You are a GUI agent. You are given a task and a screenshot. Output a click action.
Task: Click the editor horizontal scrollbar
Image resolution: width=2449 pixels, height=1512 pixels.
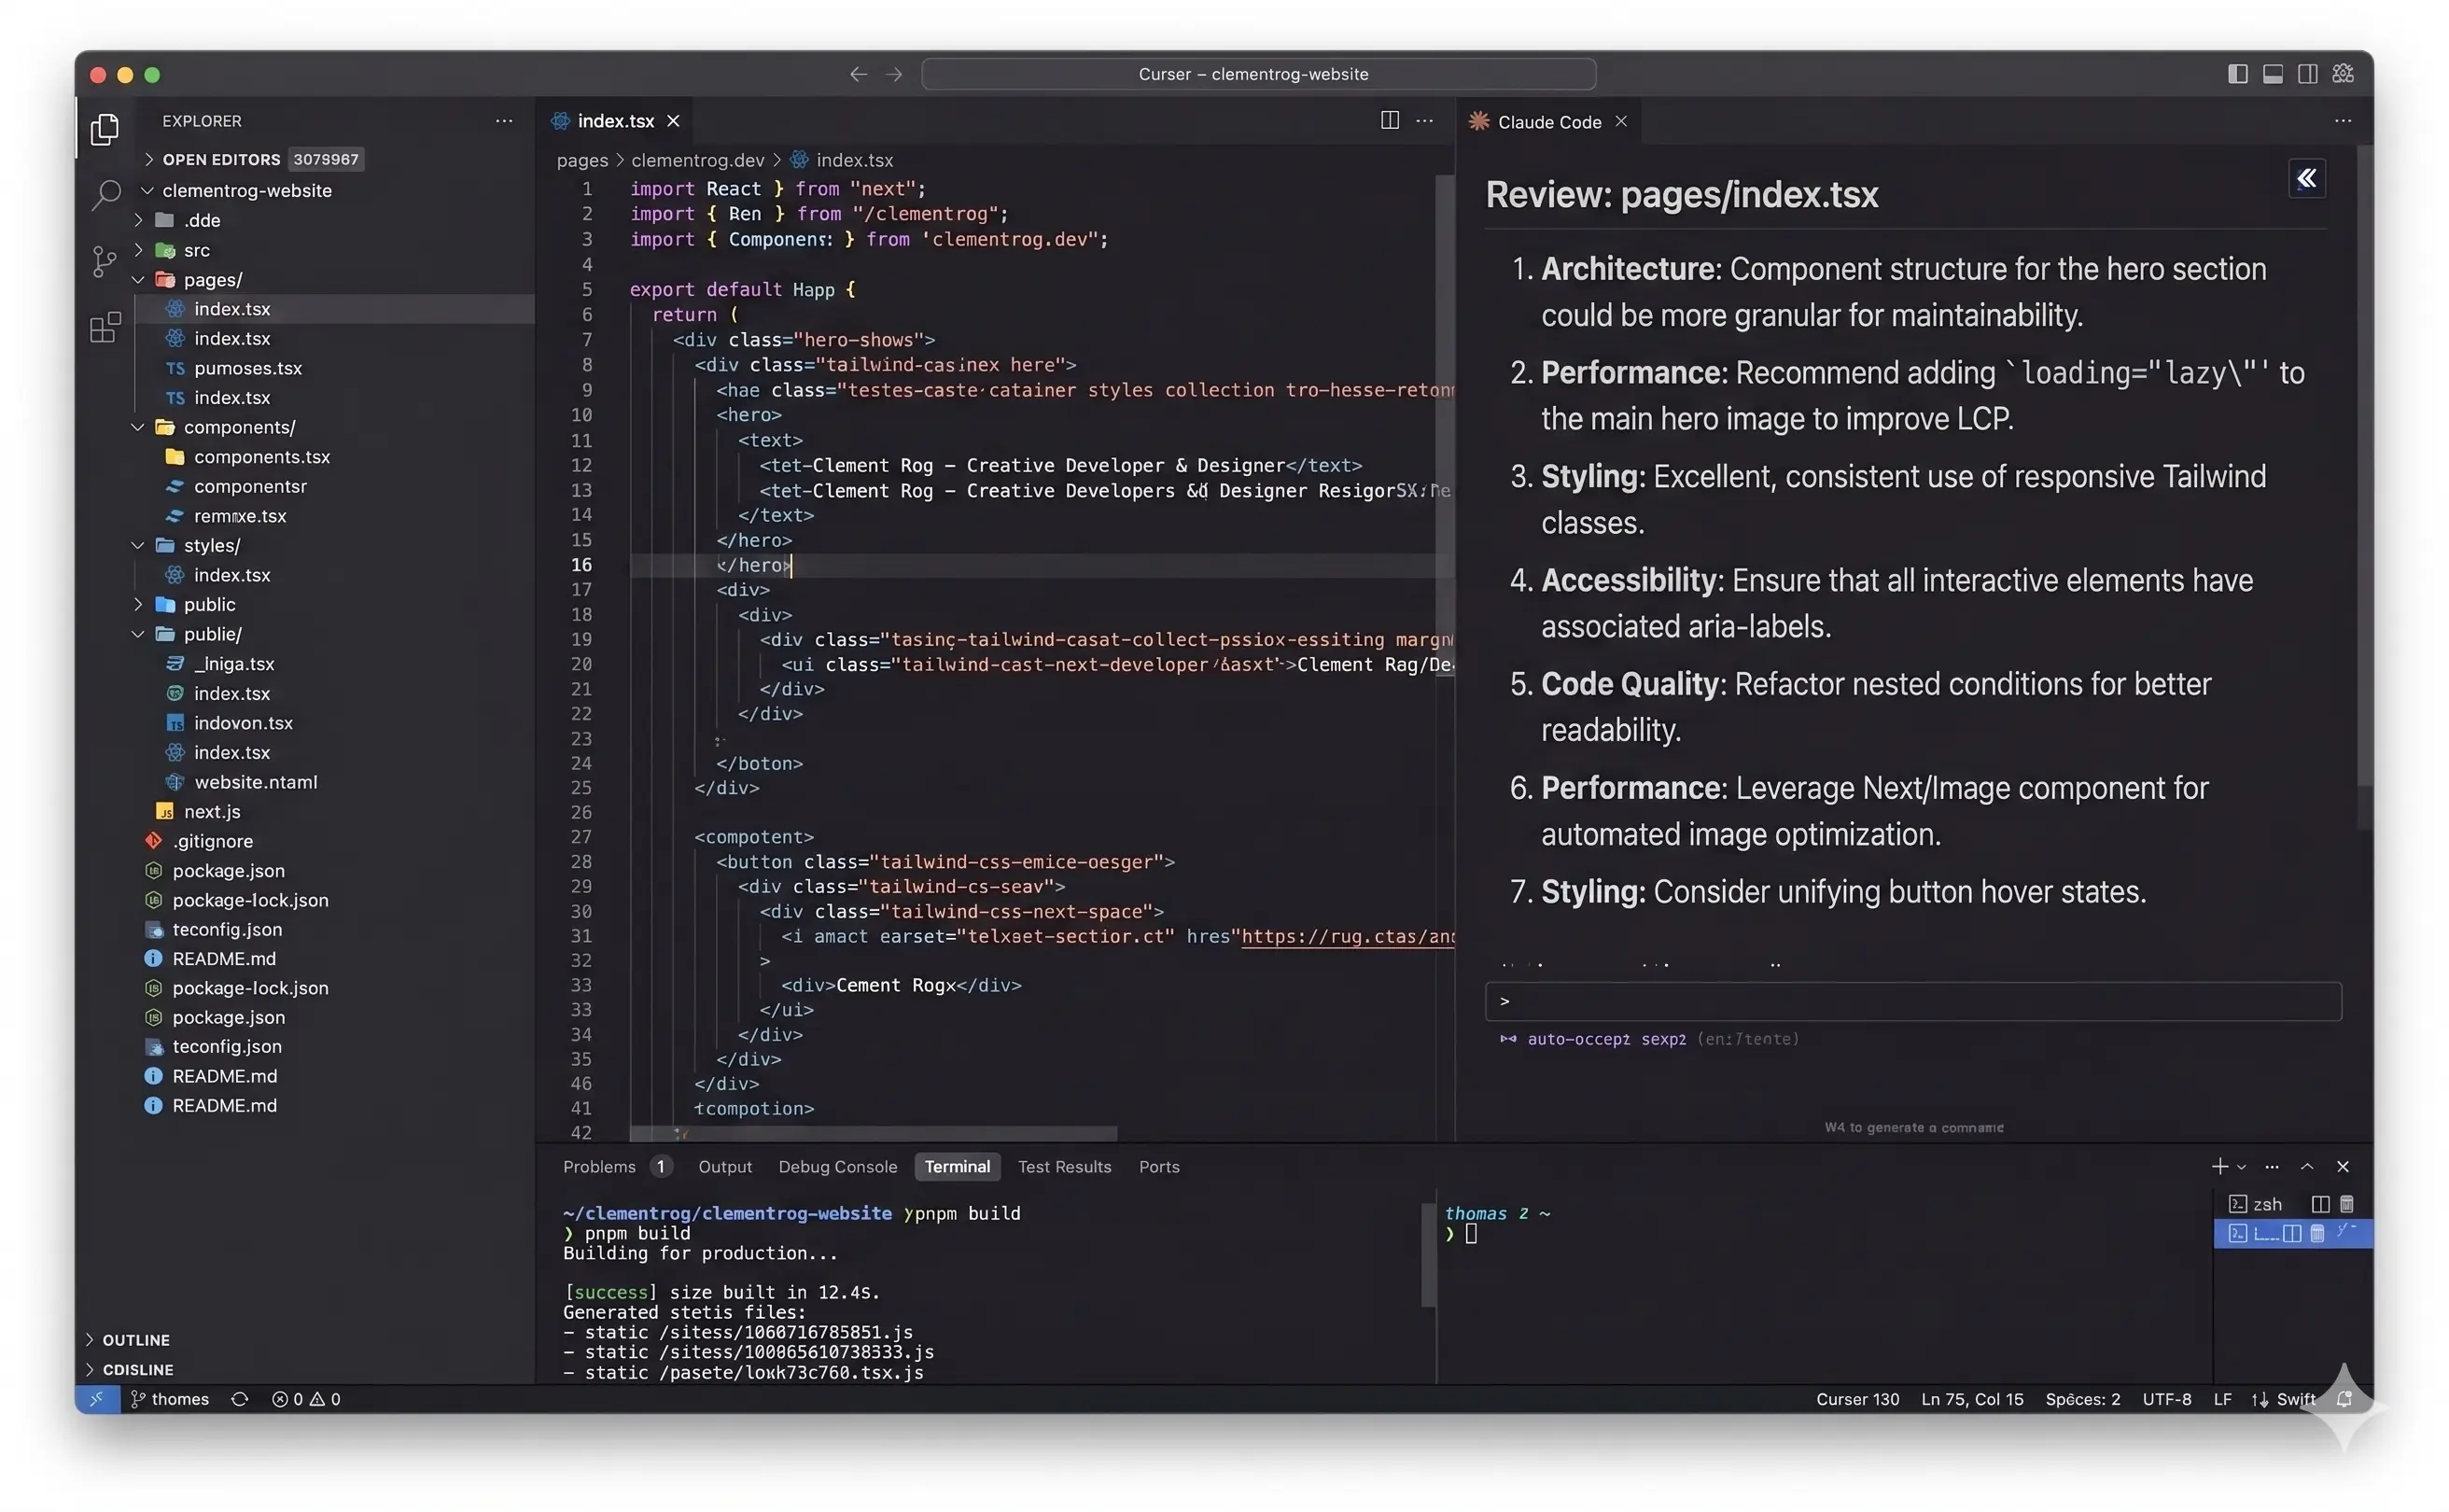click(873, 1134)
